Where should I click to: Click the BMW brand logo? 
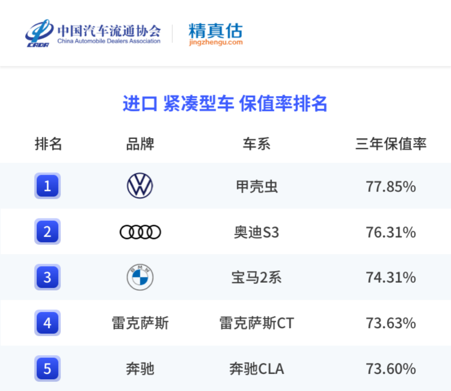(140, 277)
